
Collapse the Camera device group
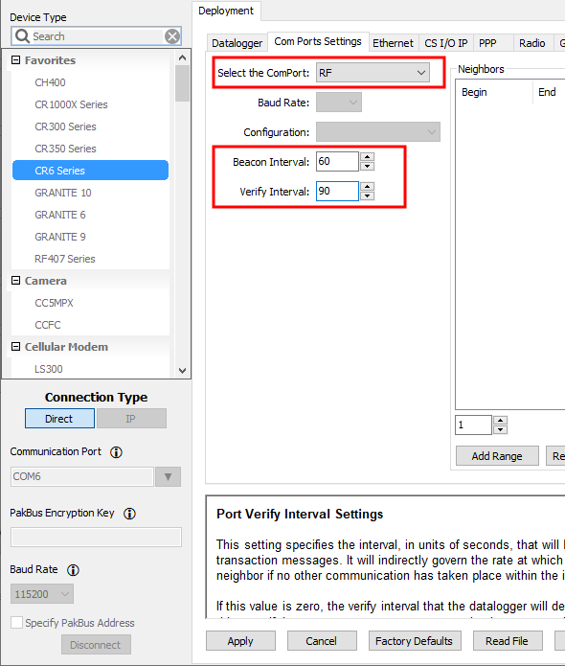[15, 281]
